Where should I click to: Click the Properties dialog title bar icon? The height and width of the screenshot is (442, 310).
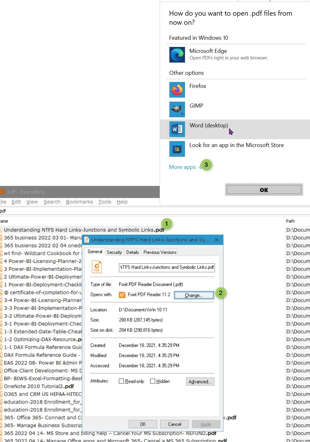click(87, 240)
